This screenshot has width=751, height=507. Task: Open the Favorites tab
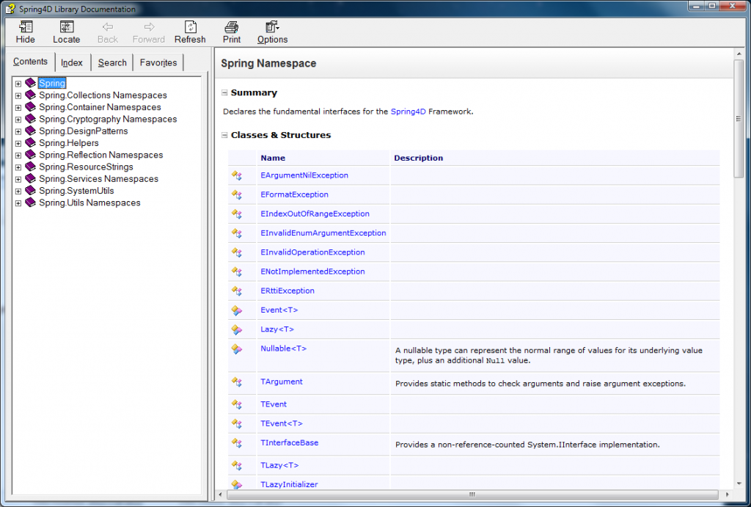(x=158, y=62)
